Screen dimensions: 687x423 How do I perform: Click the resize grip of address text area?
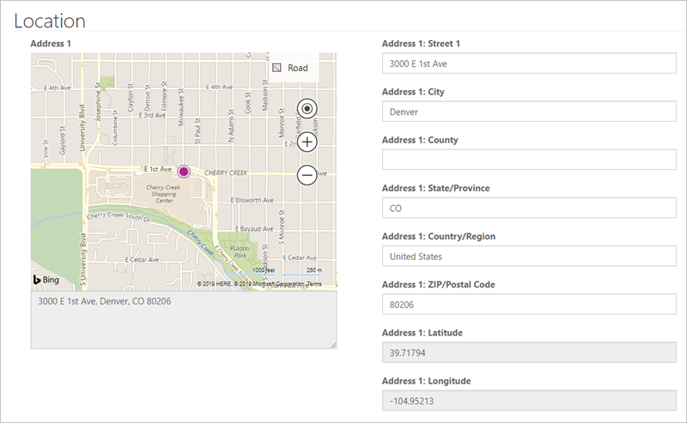[333, 345]
